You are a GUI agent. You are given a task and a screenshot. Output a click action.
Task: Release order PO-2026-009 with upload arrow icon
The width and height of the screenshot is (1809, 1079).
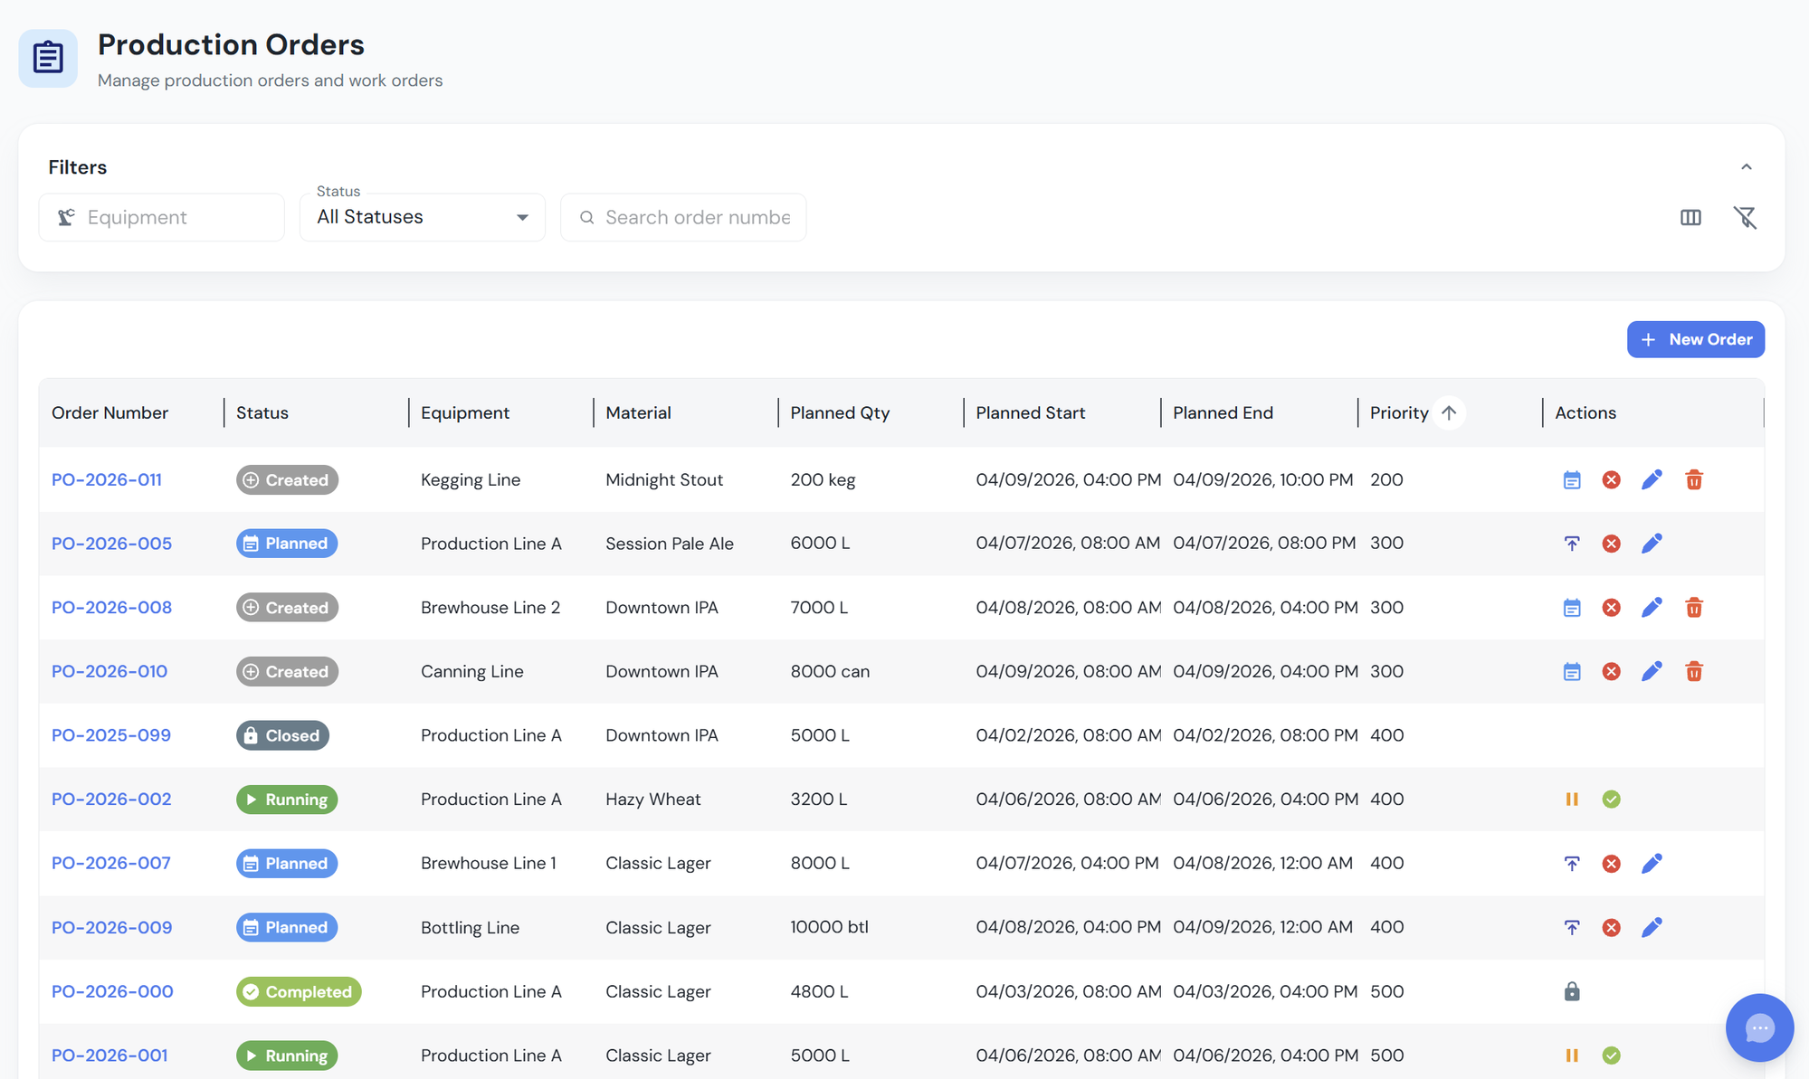point(1572,928)
